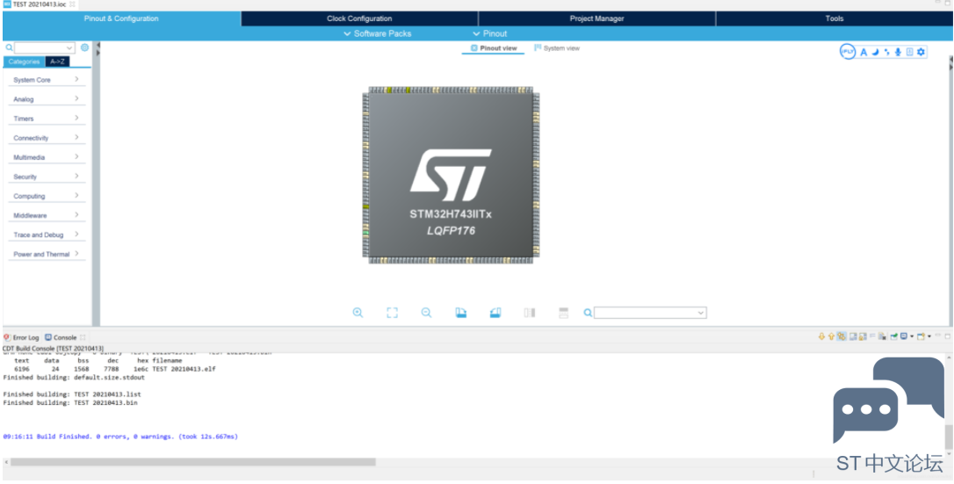Image resolution: width=954 pixels, height=484 pixels.
Task: Expand the System Core category
Action: click(47, 80)
